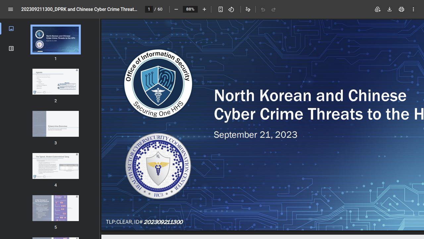Zoom in with the plus button
This screenshot has height=239, width=424.
(204, 9)
